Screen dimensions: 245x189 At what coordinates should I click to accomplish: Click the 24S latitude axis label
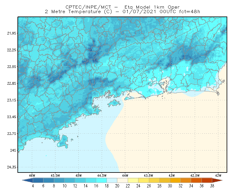click(13, 150)
